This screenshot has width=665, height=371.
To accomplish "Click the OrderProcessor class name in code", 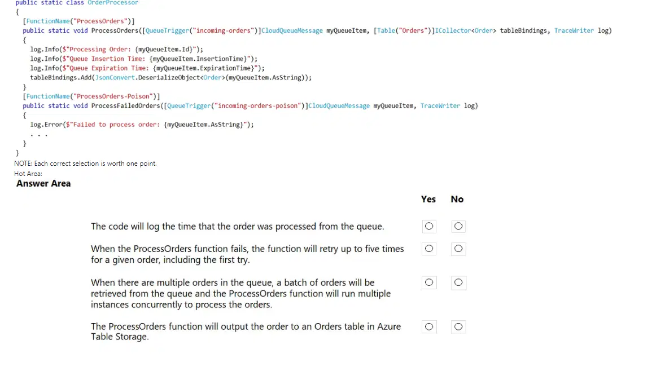I will pos(113,3).
